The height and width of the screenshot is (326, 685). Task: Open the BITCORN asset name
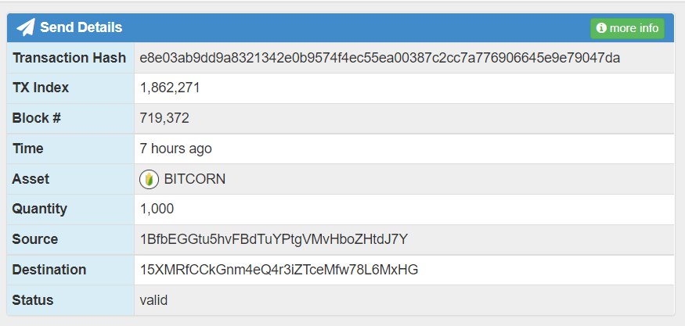coord(194,179)
